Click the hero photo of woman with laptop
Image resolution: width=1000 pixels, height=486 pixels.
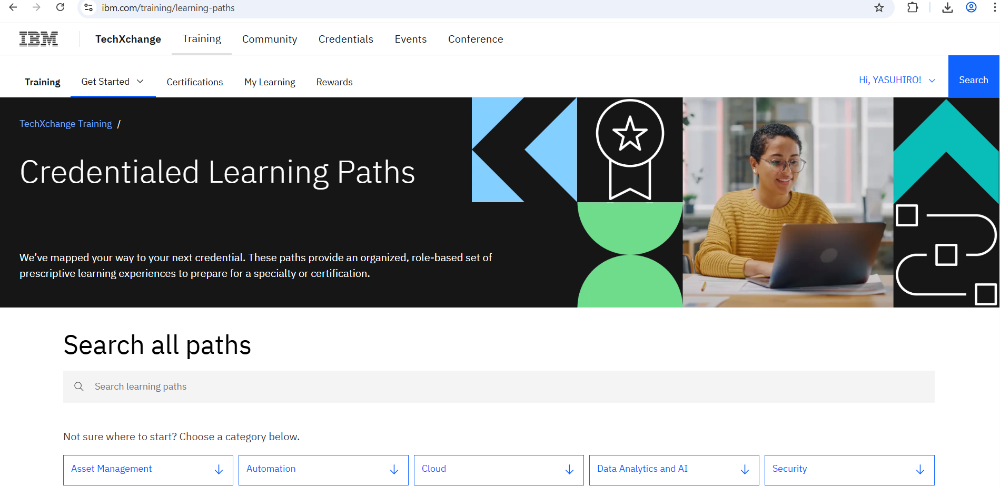(x=788, y=202)
